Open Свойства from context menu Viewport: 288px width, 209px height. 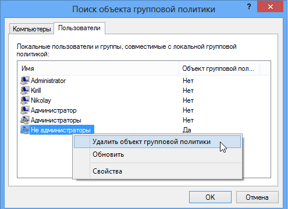tap(157, 171)
